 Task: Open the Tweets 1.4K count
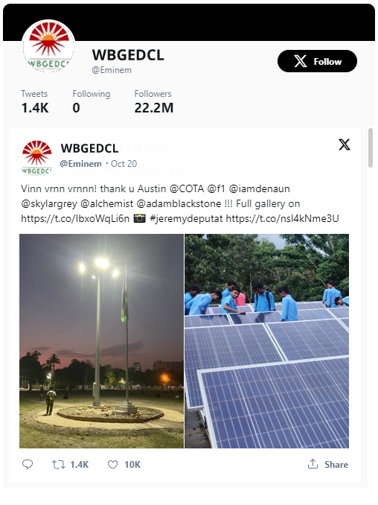coord(35,102)
